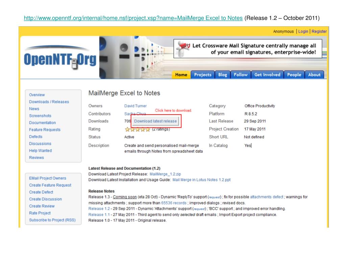This screenshot has height=259, width=346.
Task: Click the 17 May 2011 project creation date
Action: click(x=255, y=129)
